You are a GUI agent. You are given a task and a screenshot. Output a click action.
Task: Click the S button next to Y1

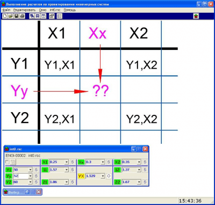pyautogui.click(x=36, y=170)
